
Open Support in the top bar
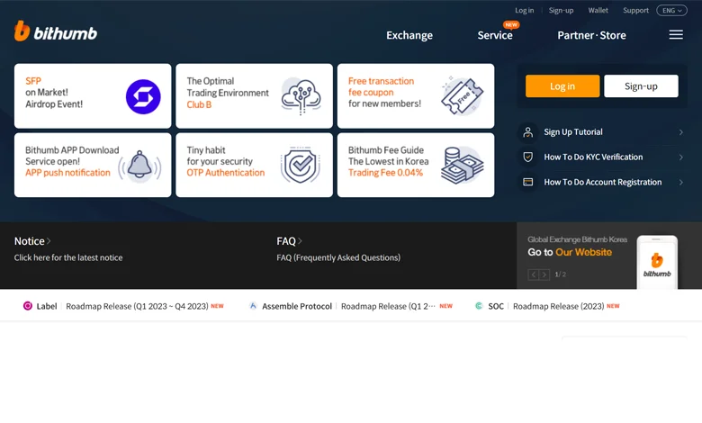(635, 10)
